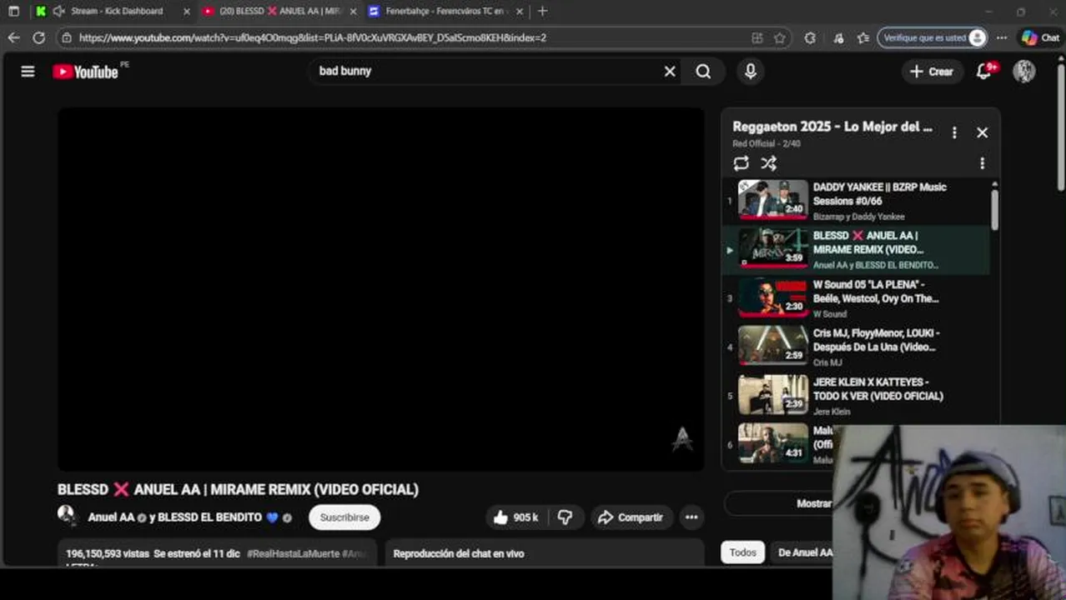1066x600 pixels.
Task: Open a new browser tab with plus
Action: tap(543, 11)
